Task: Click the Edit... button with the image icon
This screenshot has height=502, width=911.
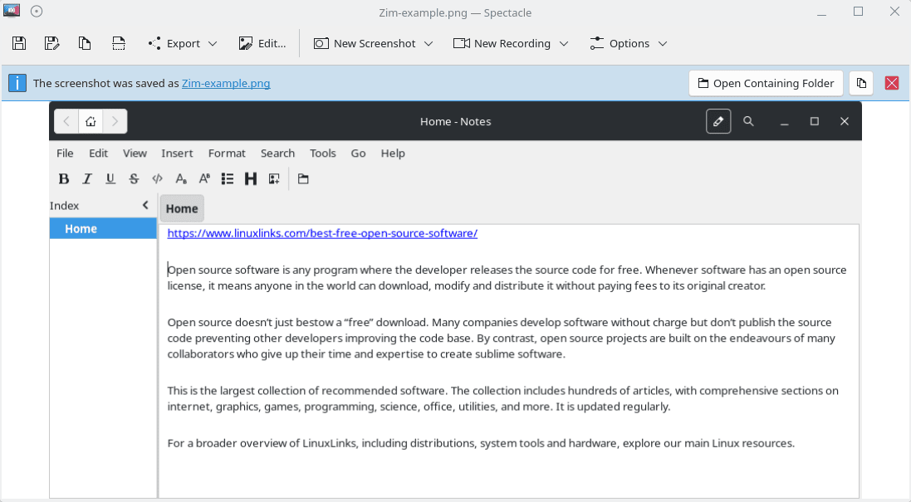Action: (262, 43)
